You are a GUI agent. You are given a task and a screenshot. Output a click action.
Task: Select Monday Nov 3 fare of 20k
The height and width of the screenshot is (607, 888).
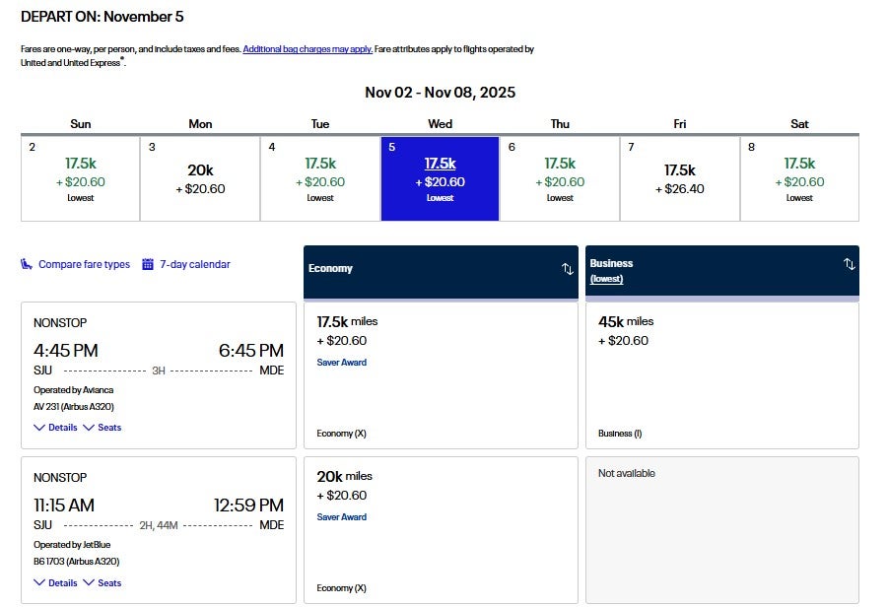click(x=200, y=178)
